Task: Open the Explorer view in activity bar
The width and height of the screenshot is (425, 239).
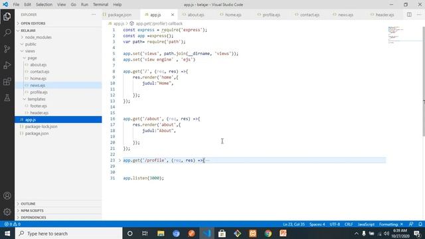Action: coord(7,17)
